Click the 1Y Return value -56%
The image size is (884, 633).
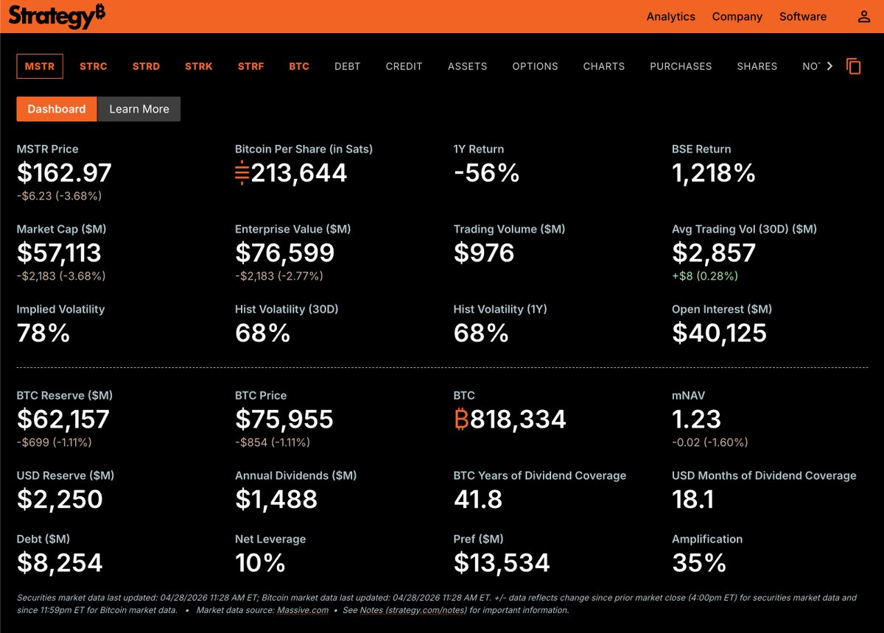(x=486, y=174)
